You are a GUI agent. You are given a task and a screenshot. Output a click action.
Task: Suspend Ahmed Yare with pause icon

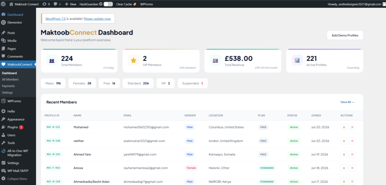344,154
